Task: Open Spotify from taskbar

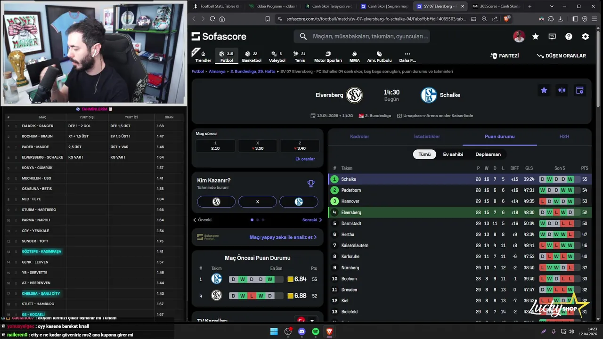Action: coord(316,331)
